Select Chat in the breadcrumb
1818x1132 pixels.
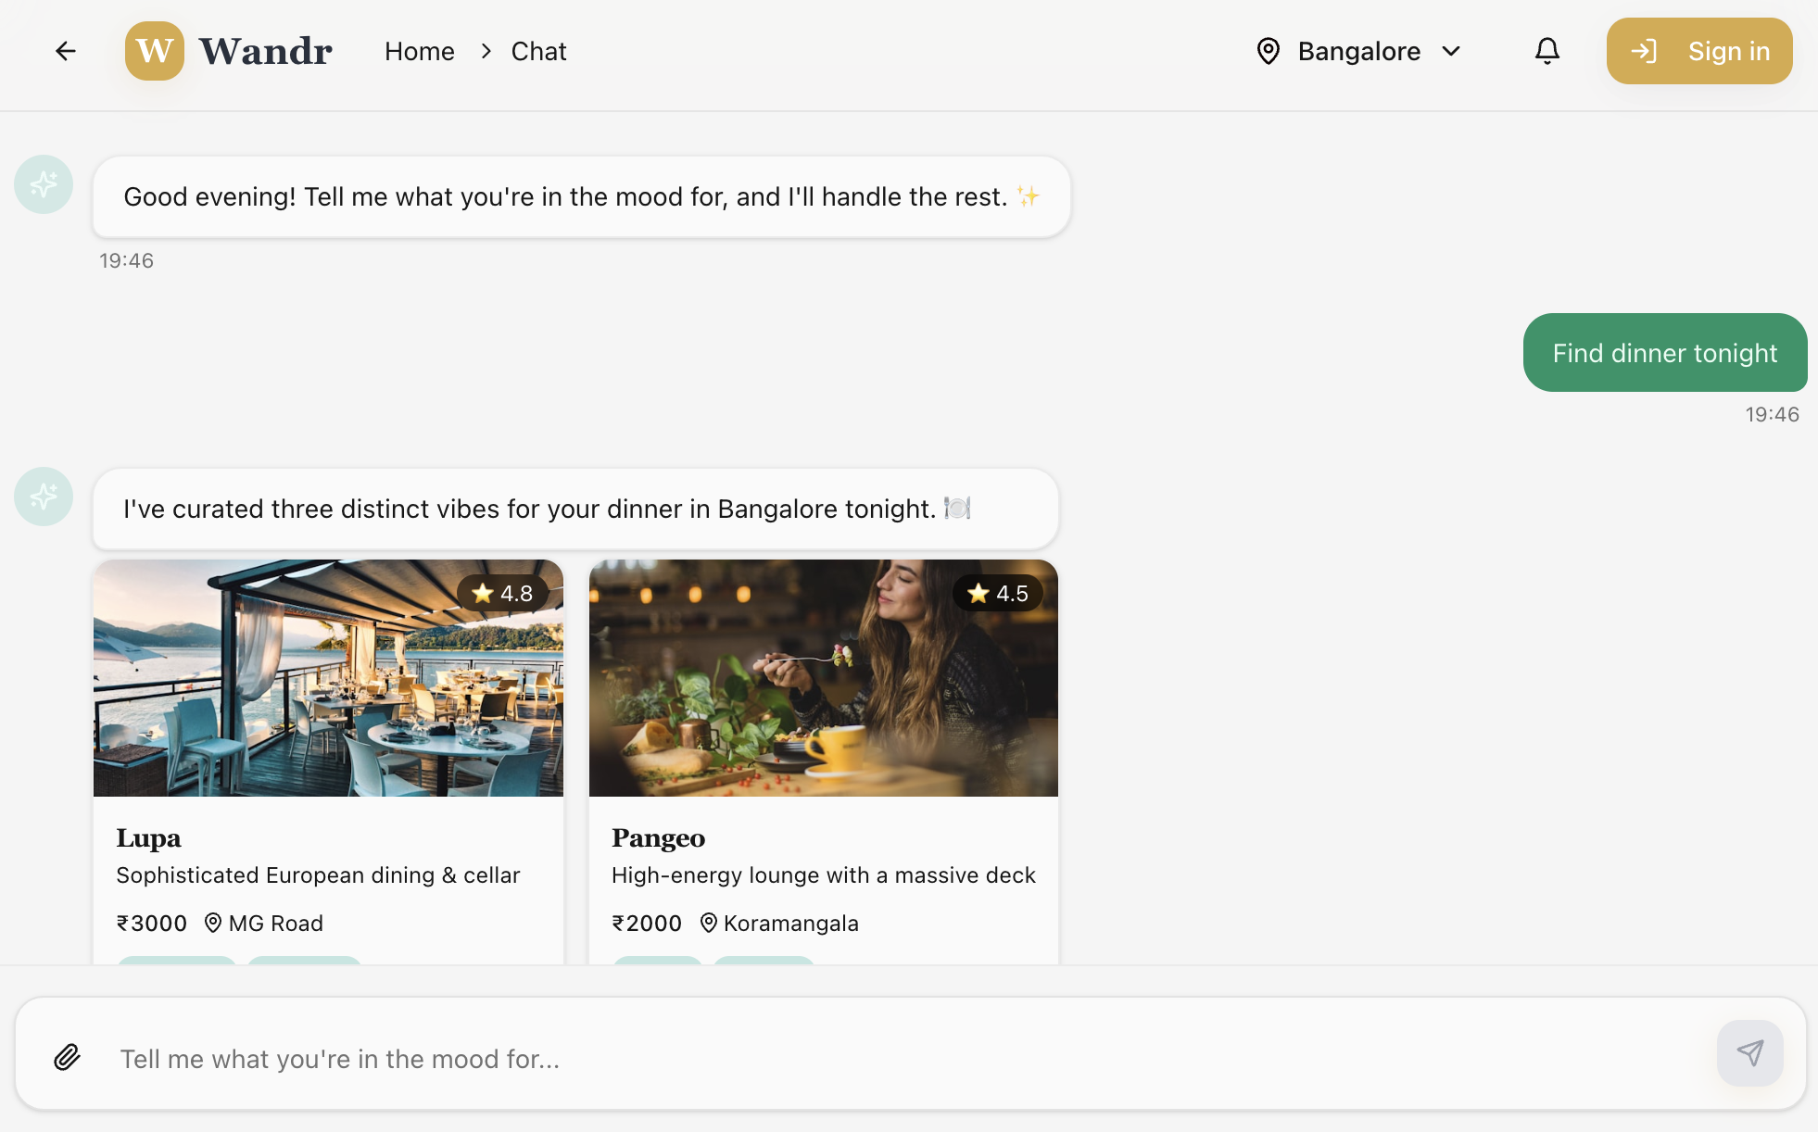pyautogui.click(x=538, y=51)
